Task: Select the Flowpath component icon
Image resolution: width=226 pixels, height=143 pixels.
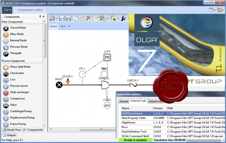Action: [x=6, y=54]
